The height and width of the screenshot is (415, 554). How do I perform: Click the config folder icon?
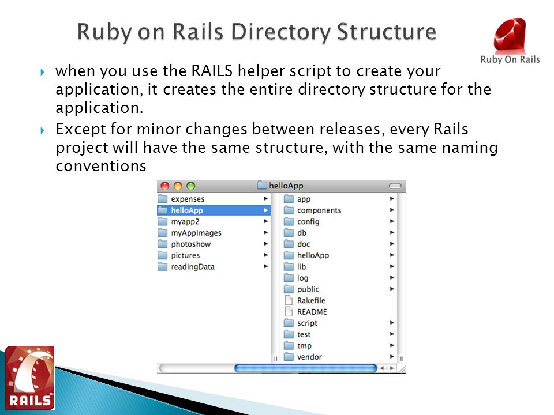[289, 221]
